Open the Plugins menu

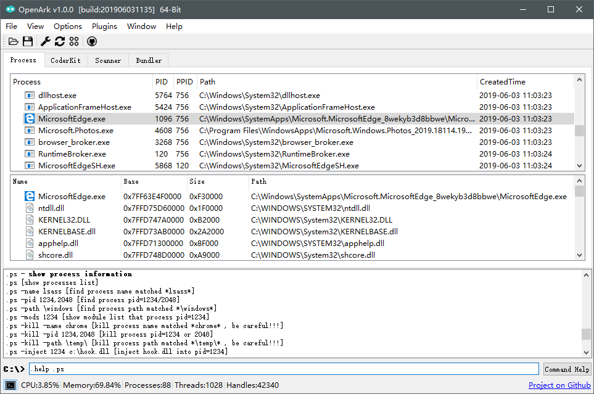click(104, 26)
